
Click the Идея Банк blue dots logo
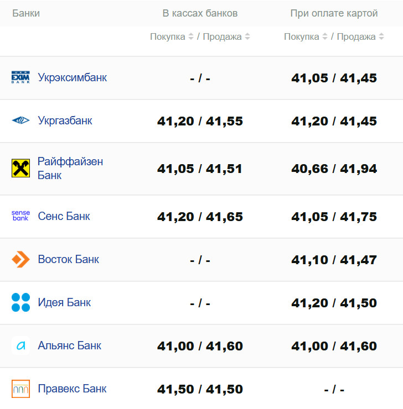pyautogui.click(x=20, y=302)
